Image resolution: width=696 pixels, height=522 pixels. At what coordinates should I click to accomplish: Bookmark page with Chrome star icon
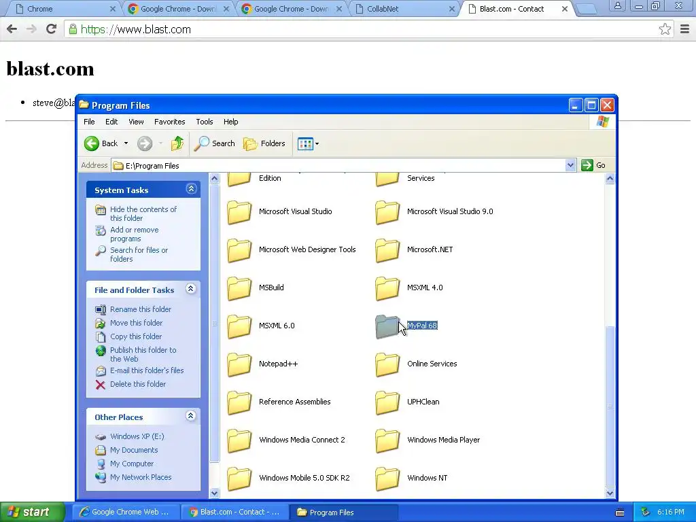(x=665, y=29)
